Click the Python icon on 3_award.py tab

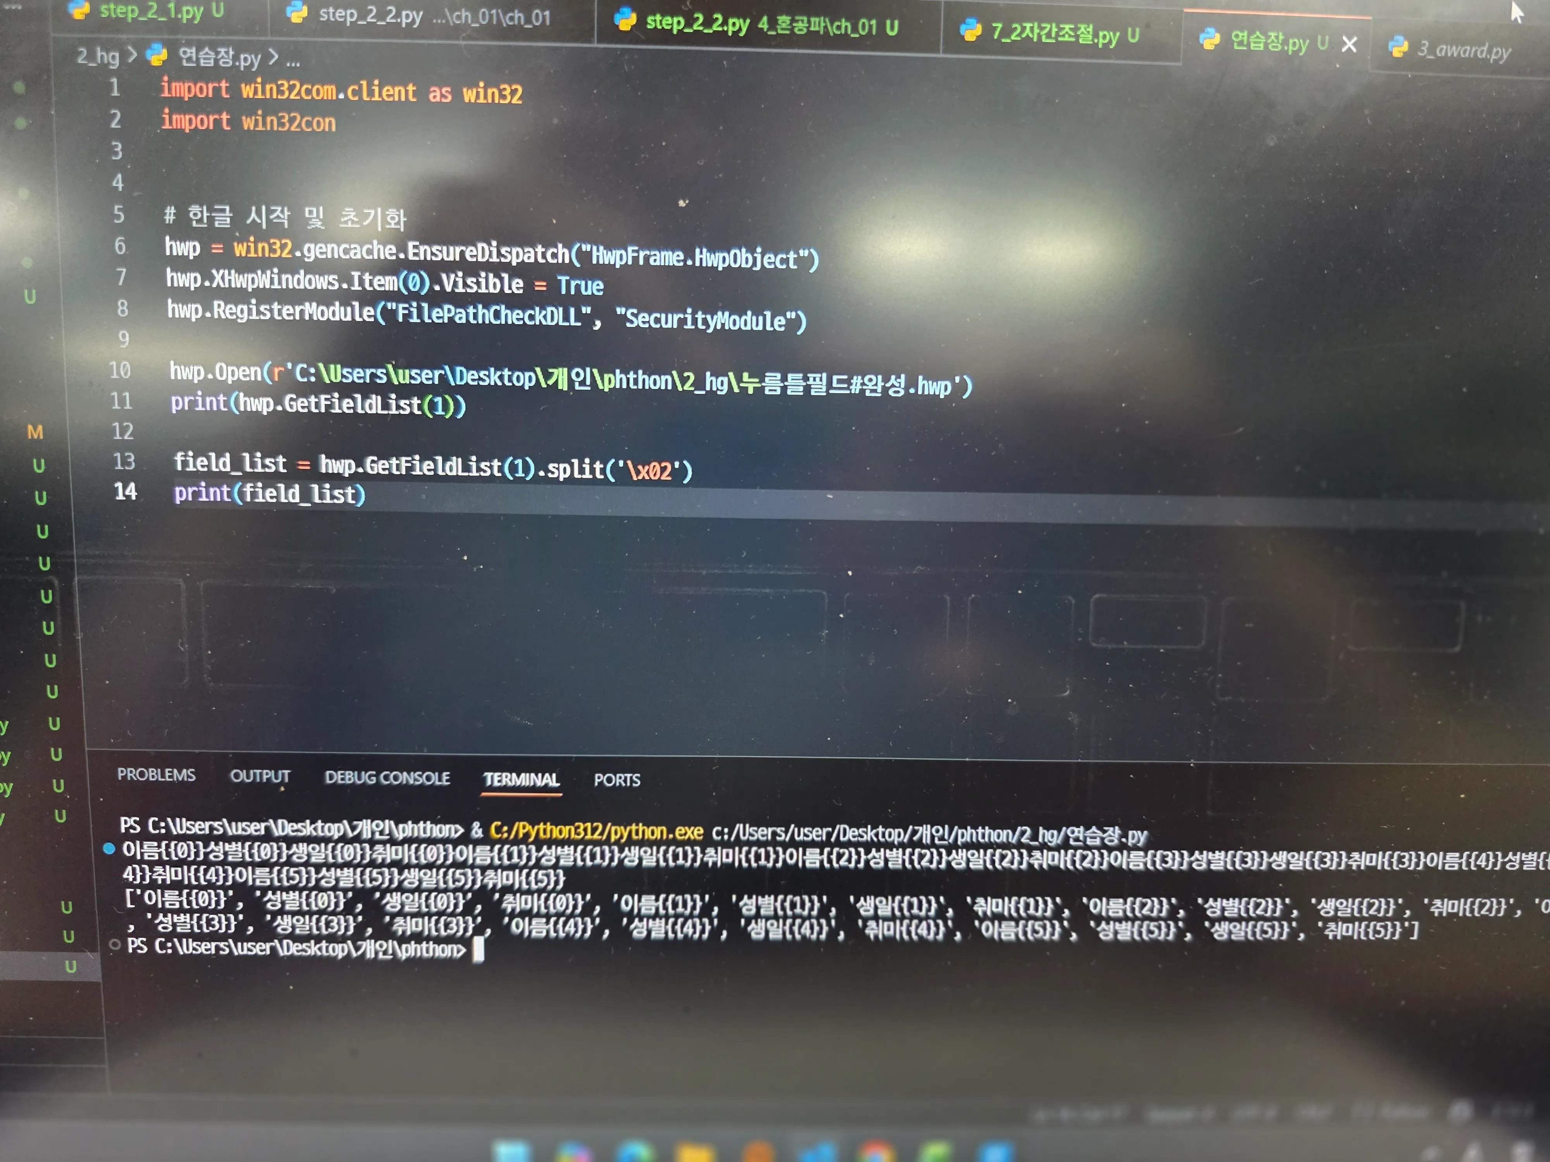1398,47
